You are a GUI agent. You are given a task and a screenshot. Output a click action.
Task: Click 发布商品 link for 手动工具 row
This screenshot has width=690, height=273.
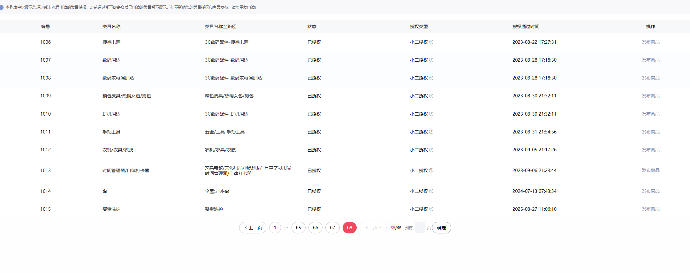(x=650, y=132)
